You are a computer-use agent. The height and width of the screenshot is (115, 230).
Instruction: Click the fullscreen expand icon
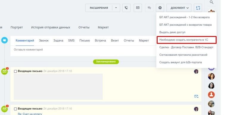(198, 8)
